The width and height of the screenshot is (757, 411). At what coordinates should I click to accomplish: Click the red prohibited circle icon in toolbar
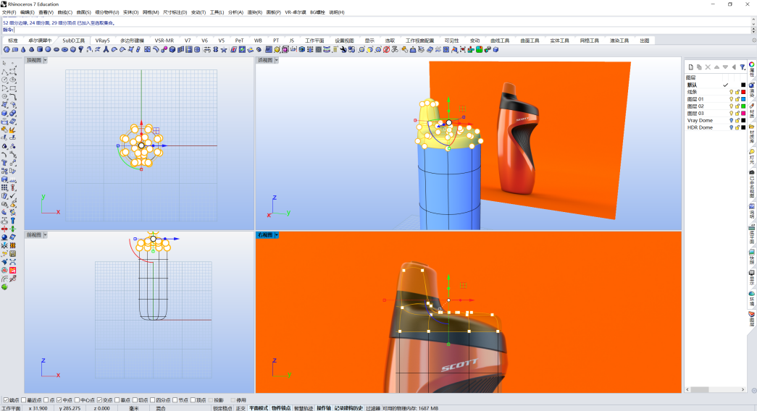(x=386, y=50)
